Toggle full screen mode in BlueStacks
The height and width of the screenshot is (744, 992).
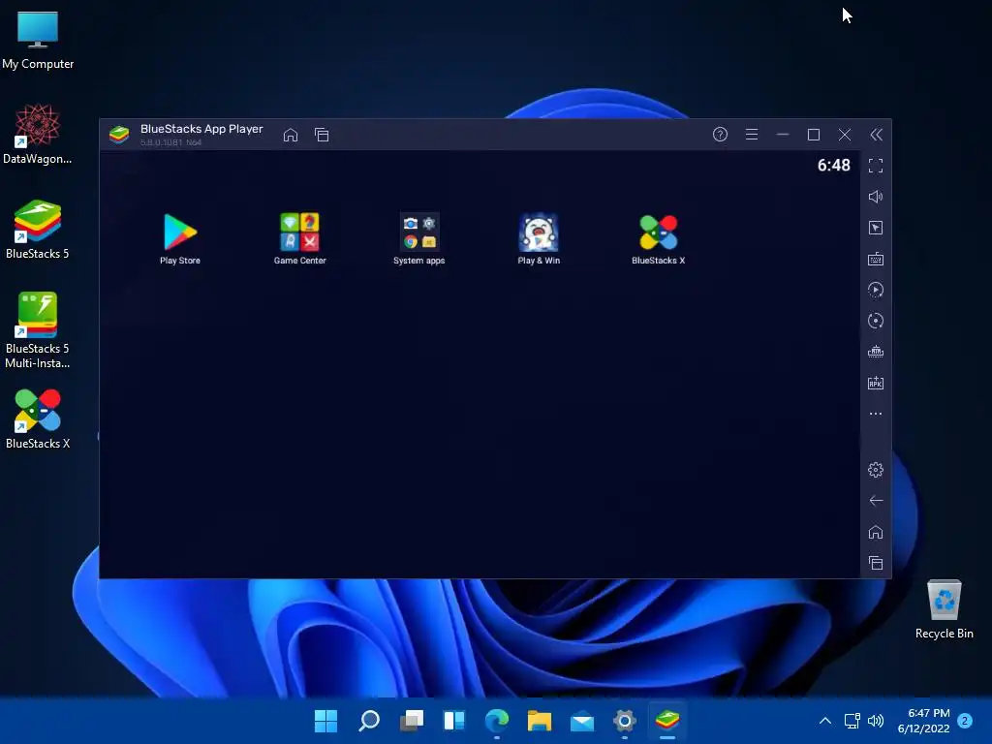point(876,166)
